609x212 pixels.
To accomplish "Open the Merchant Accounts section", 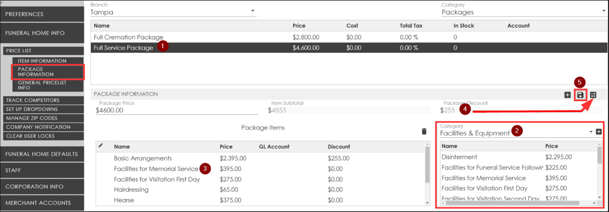I will [41, 203].
